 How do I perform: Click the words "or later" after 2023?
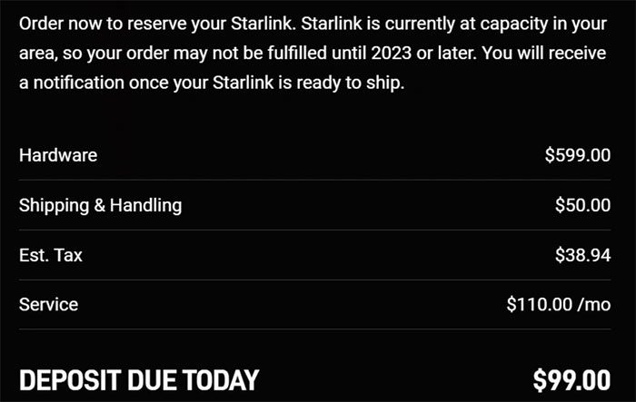pos(428,54)
